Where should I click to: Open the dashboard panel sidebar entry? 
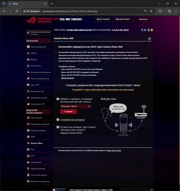38,47
